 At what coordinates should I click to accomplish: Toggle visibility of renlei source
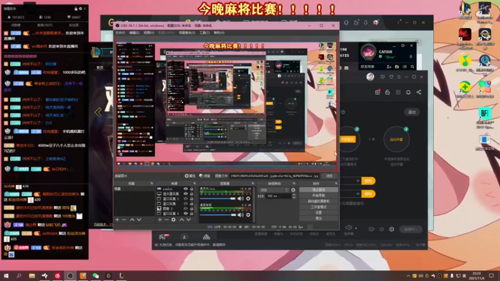186,189
